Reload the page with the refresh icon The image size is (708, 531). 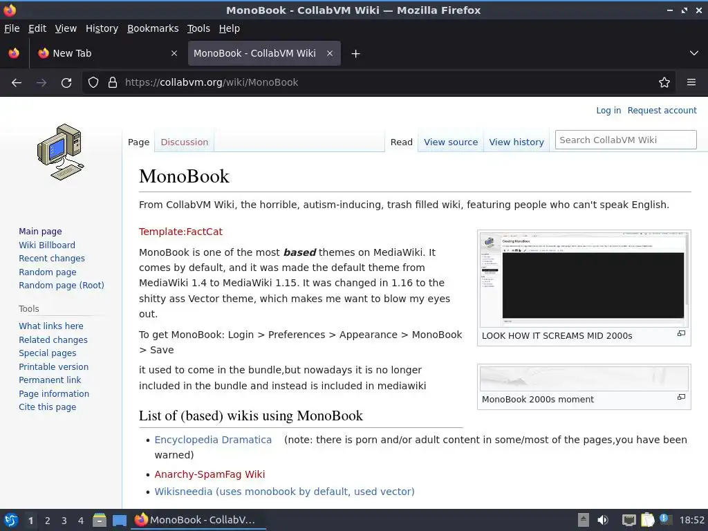pos(66,83)
